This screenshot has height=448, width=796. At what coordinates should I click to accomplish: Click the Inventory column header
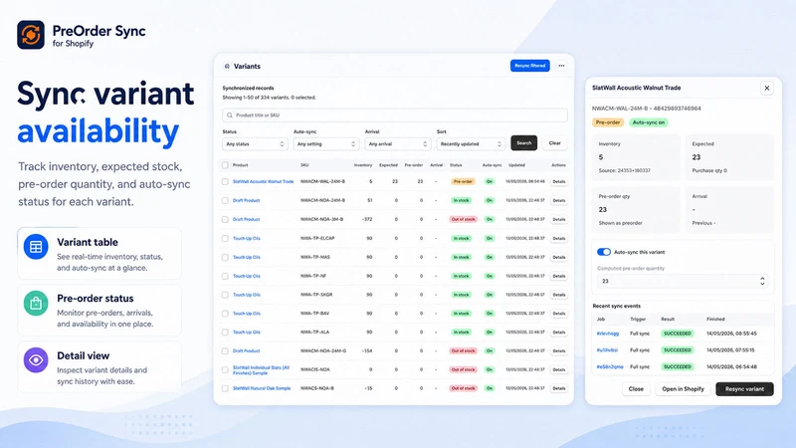363,165
